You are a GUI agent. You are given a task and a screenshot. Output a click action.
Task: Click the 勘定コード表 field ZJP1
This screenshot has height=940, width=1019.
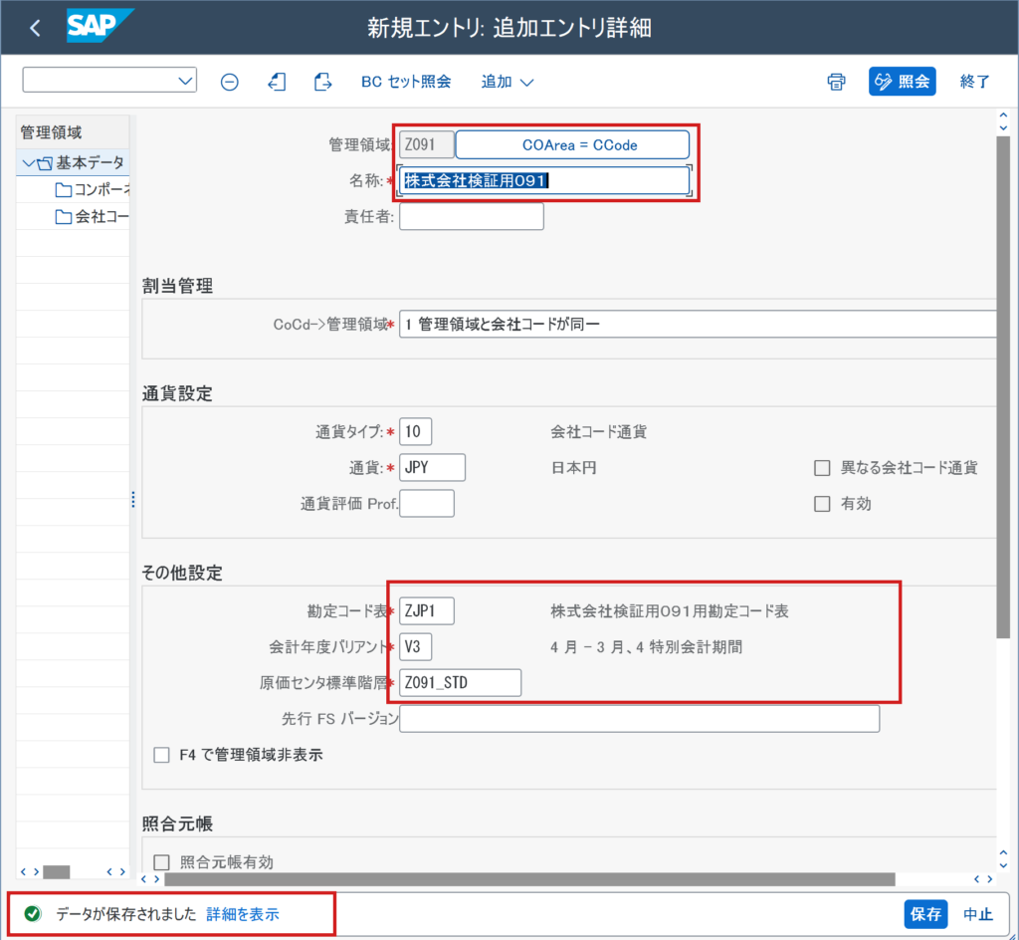[x=426, y=611]
